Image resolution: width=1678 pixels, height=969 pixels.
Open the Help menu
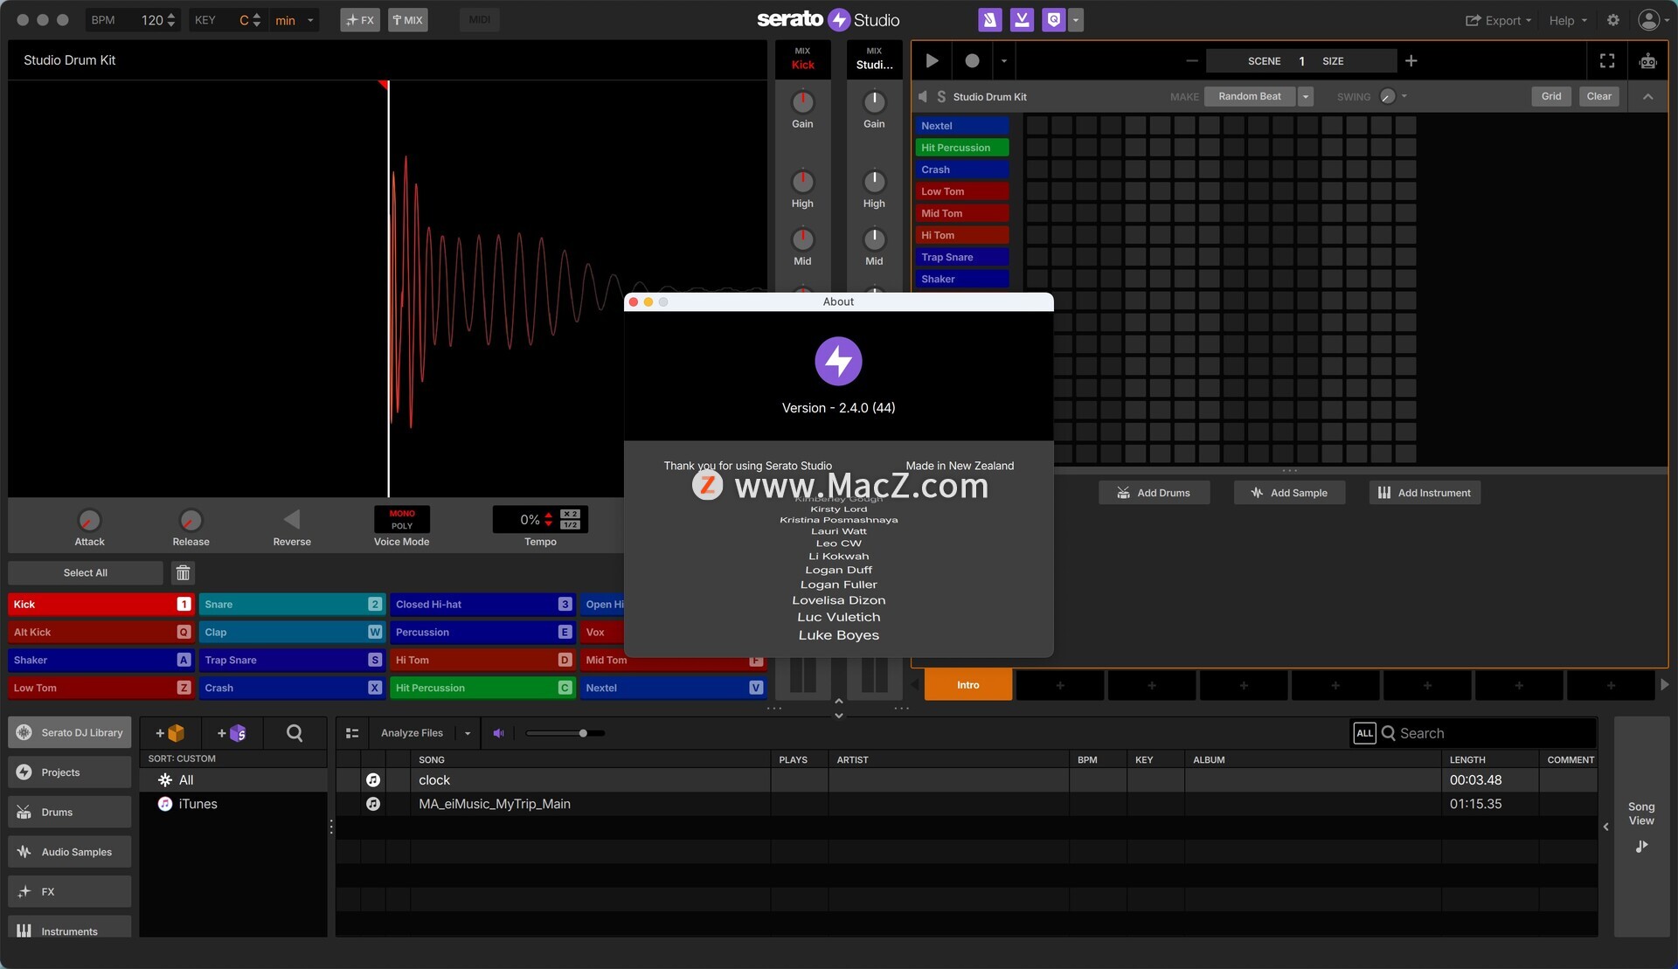pyautogui.click(x=1568, y=20)
